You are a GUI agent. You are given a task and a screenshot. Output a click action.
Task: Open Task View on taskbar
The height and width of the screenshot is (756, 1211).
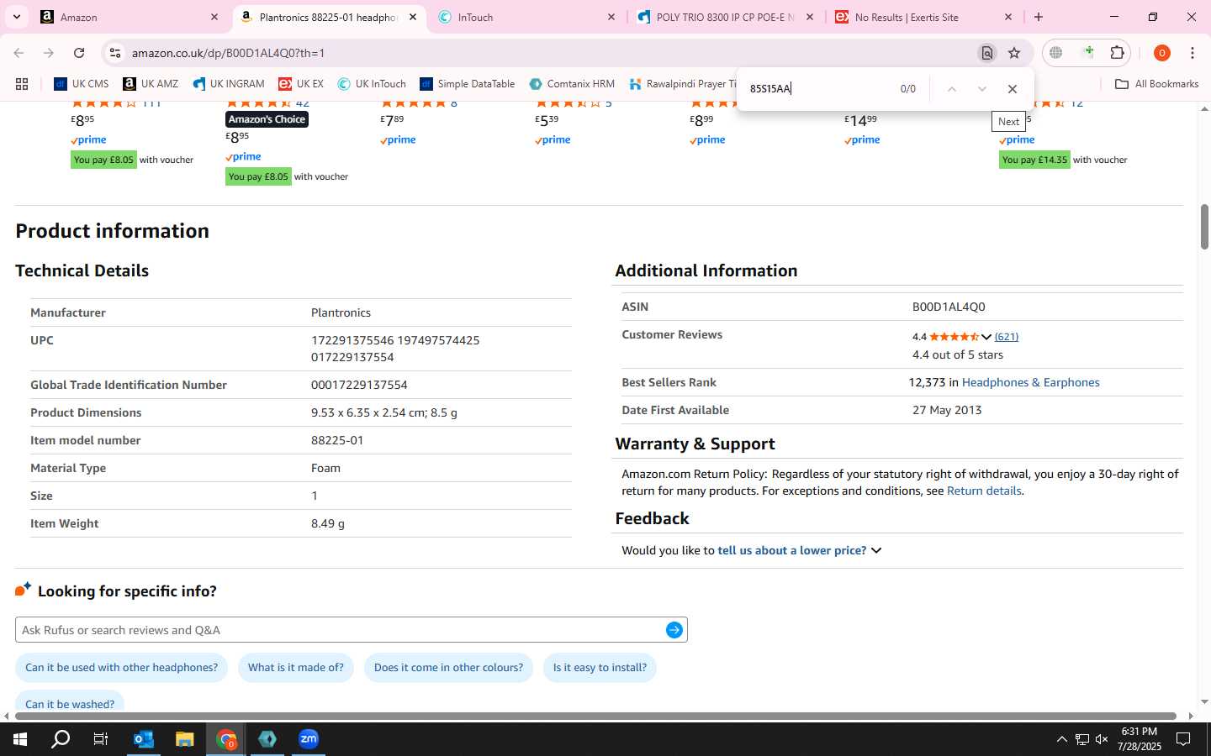point(100,739)
